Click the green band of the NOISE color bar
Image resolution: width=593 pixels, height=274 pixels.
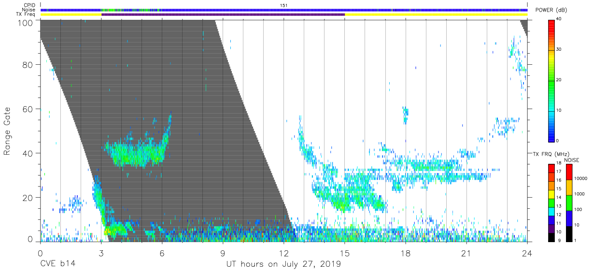coord(569,202)
